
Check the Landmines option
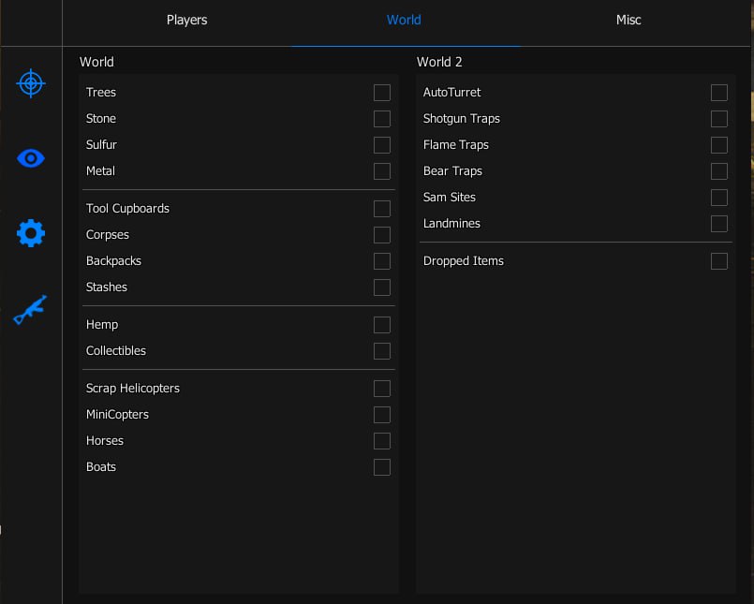pos(719,224)
